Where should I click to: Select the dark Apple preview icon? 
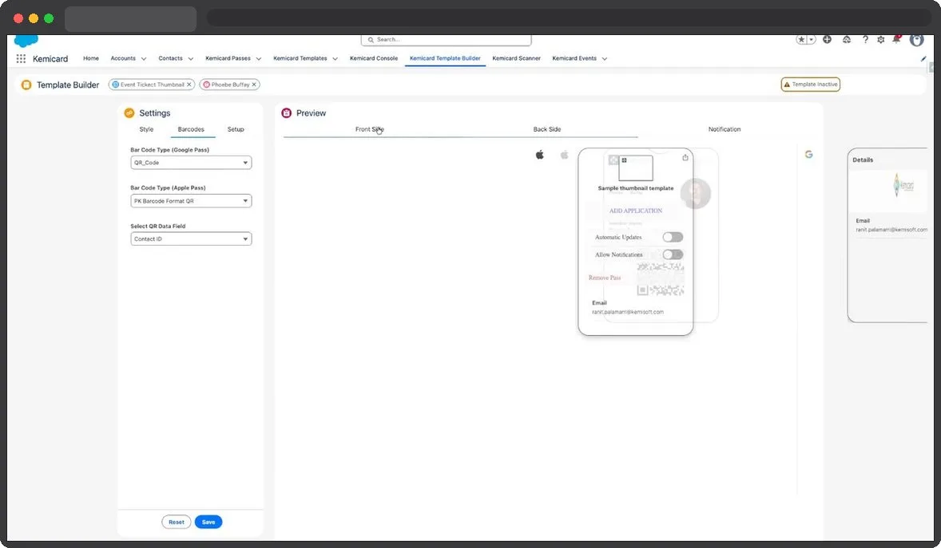(539, 155)
